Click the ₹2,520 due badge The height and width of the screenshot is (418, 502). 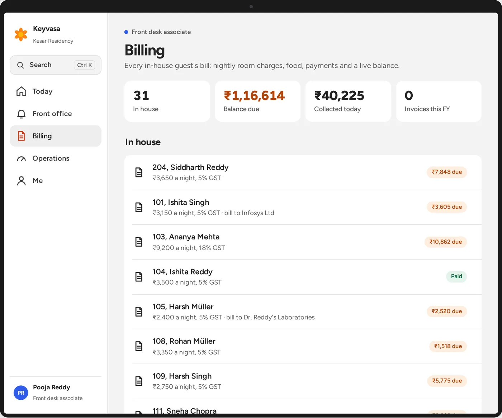(447, 311)
